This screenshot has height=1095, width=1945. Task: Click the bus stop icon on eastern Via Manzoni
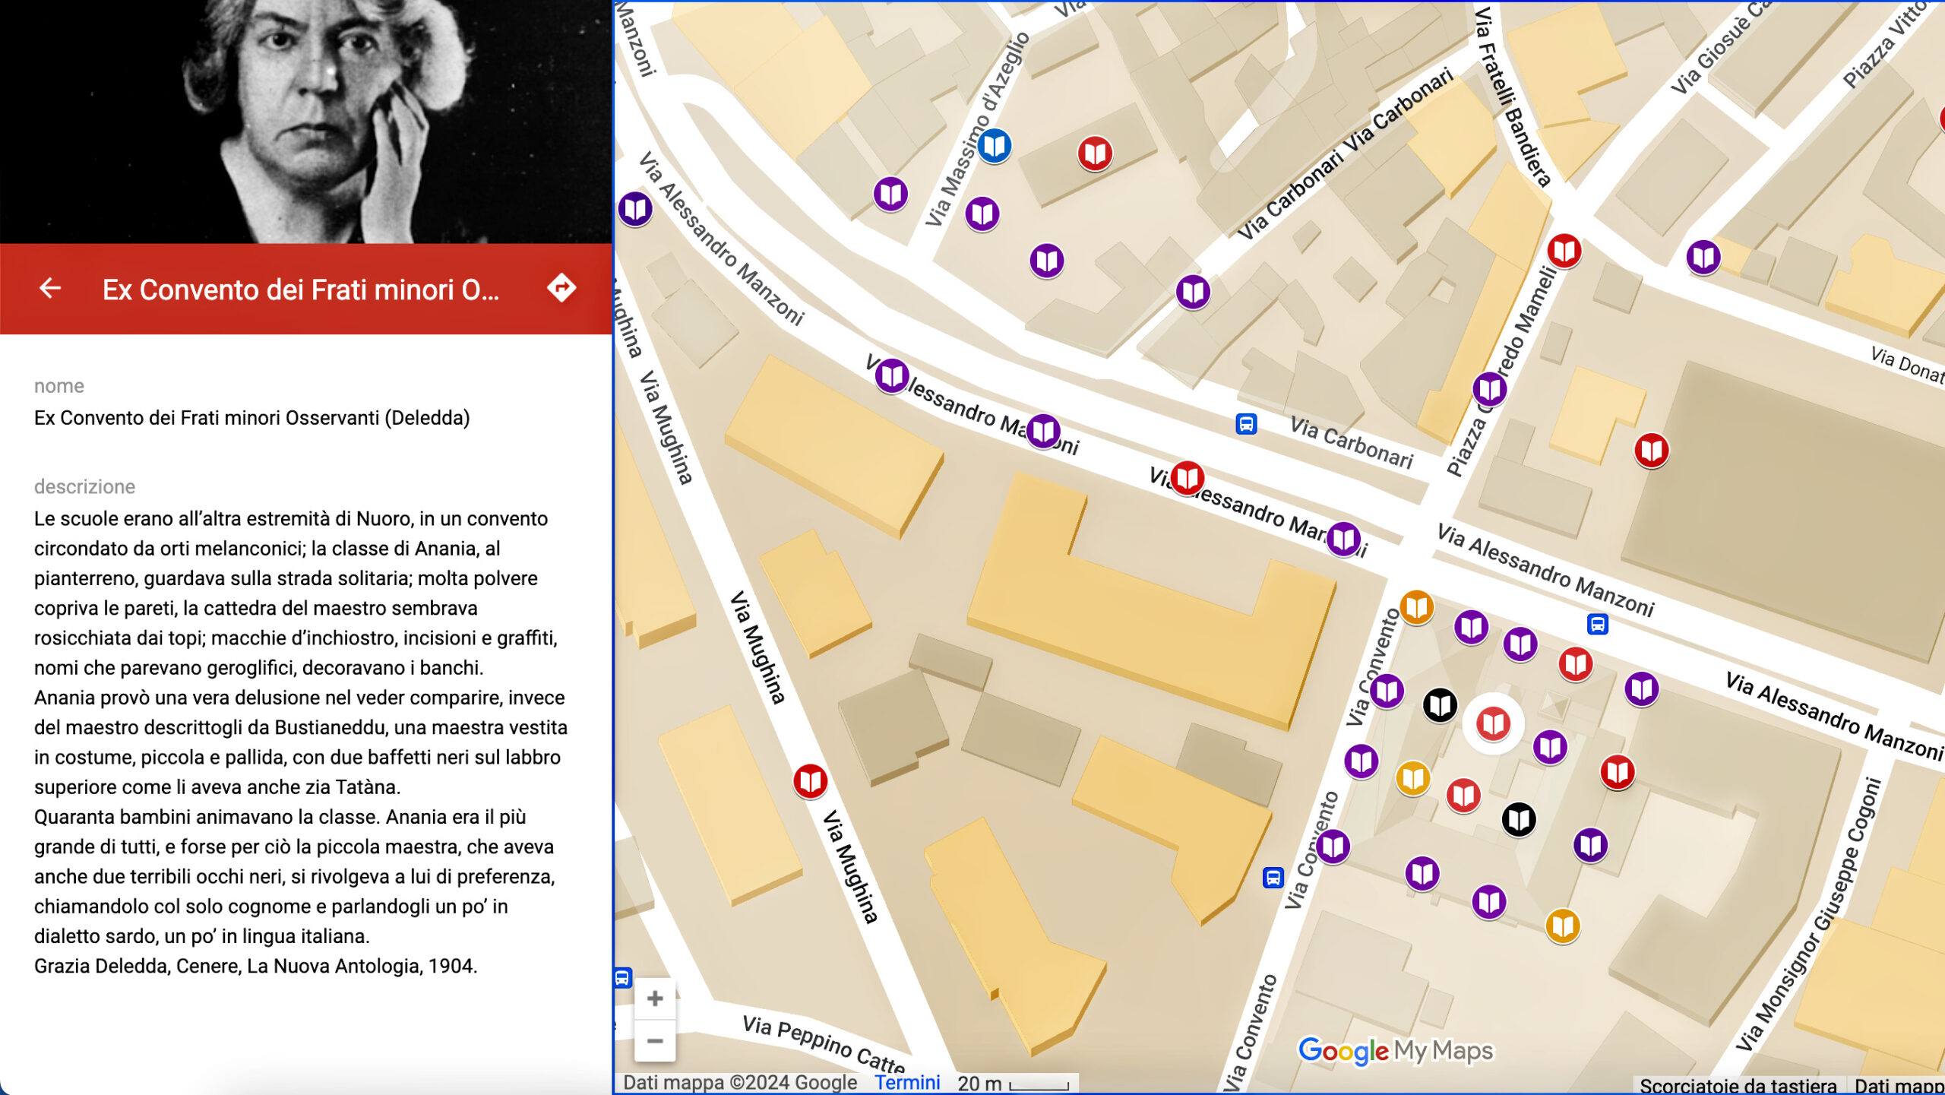(1597, 624)
